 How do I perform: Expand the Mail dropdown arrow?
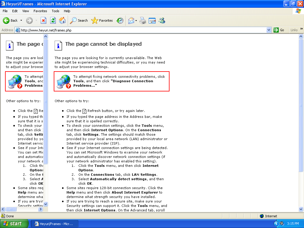pos(136,20)
